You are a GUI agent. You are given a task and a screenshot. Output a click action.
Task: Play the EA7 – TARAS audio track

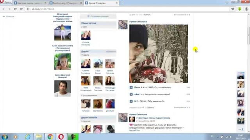[131, 101]
